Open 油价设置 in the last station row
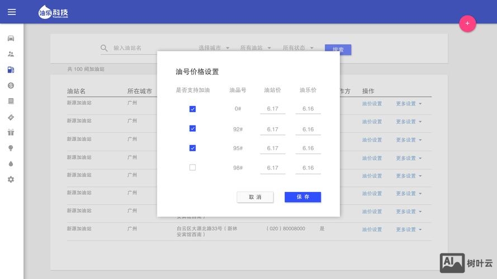497x279 pixels. click(x=372, y=230)
